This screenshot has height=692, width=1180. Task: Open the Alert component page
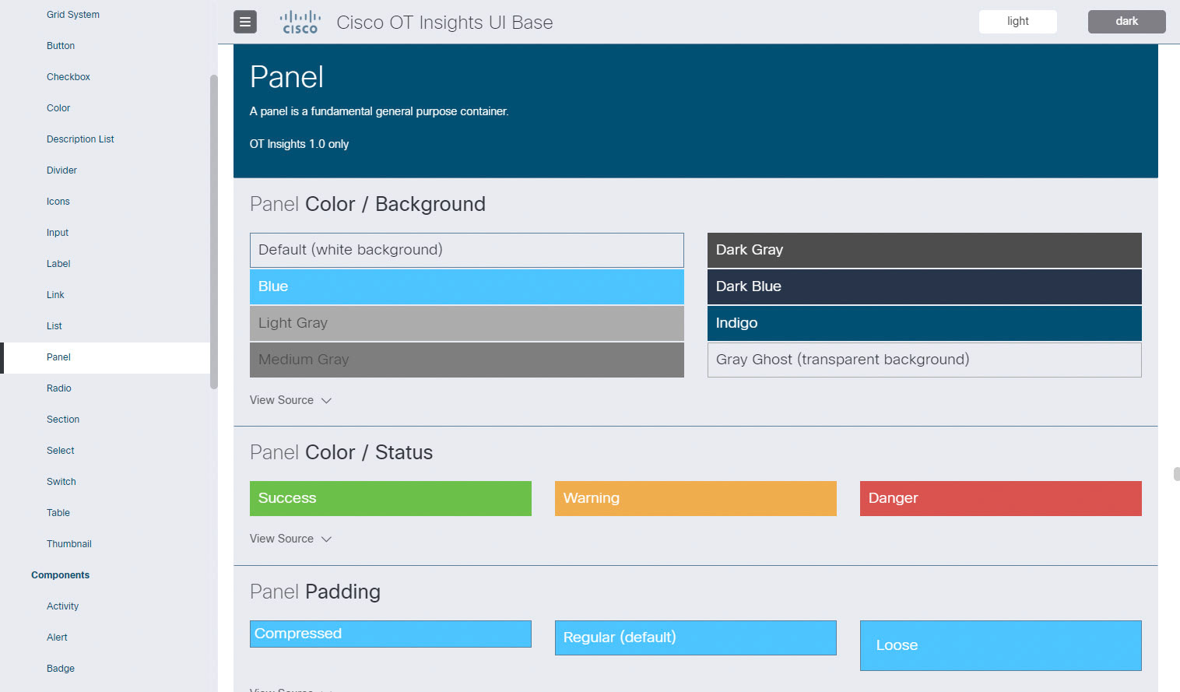(57, 638)
